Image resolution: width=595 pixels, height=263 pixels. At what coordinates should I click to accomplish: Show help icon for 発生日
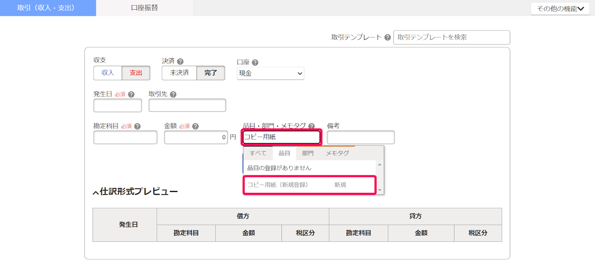tap(131, 94)
